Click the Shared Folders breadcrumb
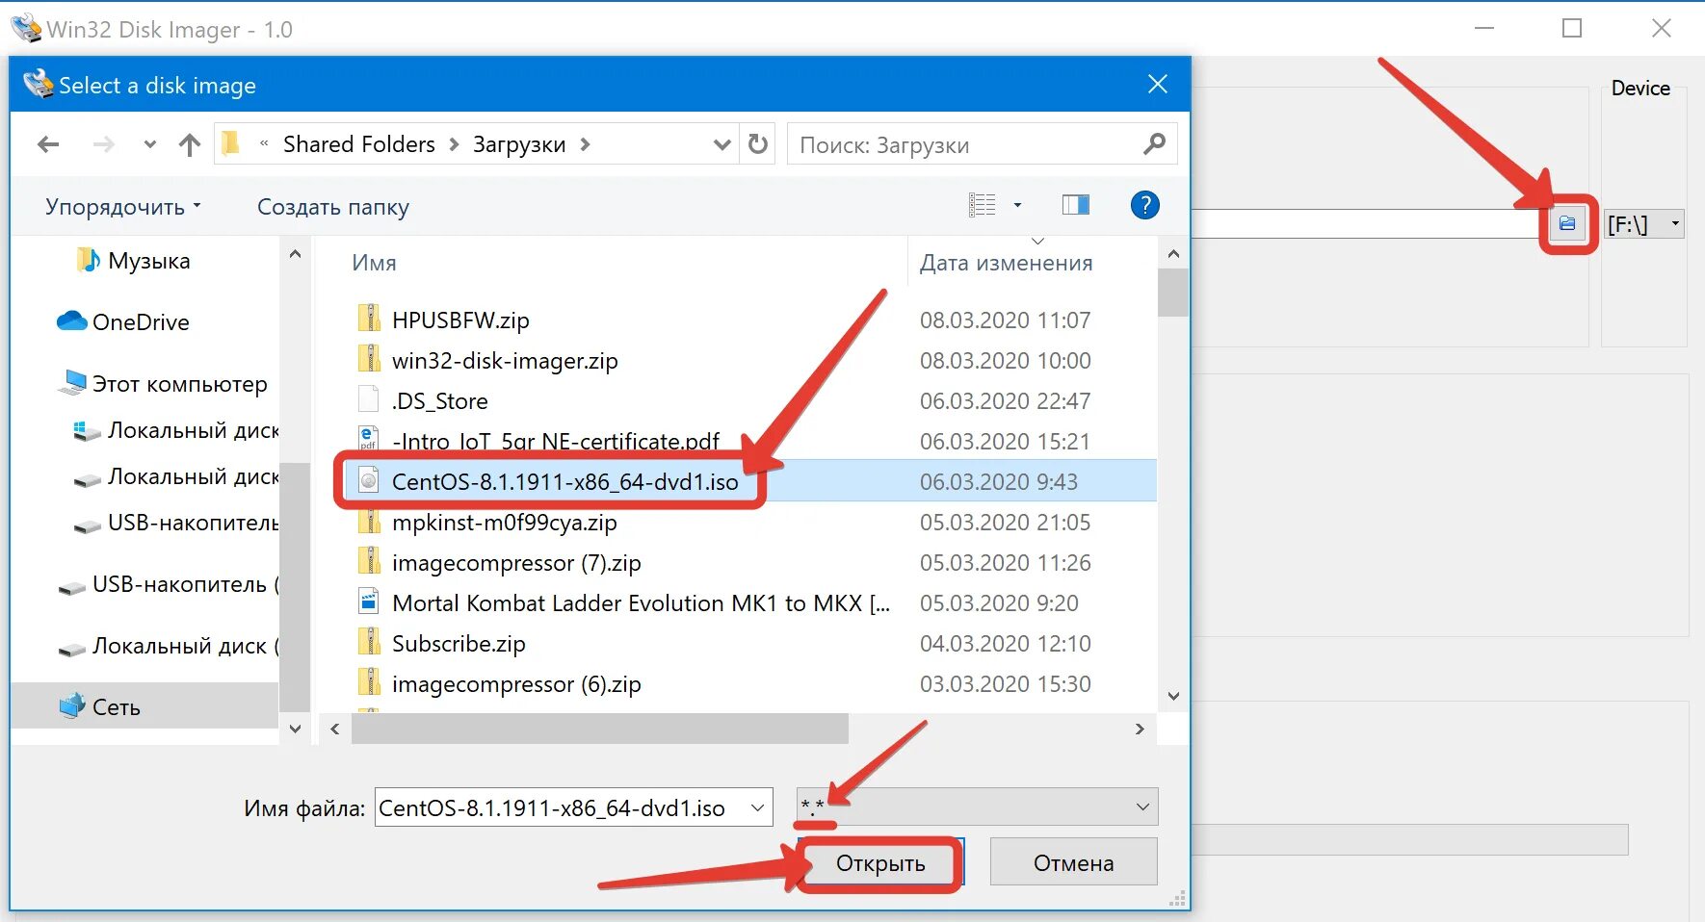Viewport: 1705px width, 922px height. click(x=358, y=144)
